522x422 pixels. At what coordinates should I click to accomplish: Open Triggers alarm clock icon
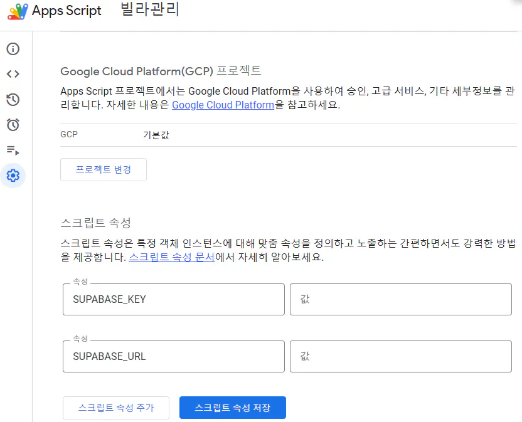[13, 125]
